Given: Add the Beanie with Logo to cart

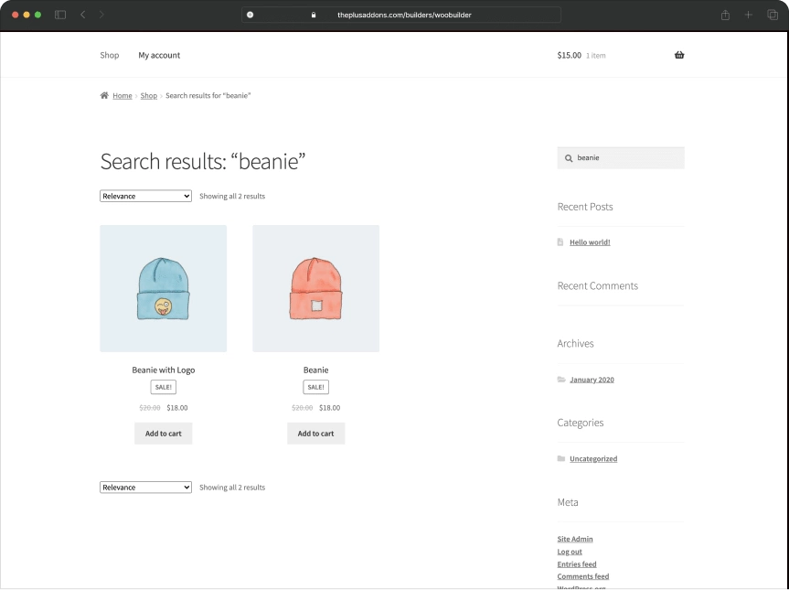Looking at the screenshot, I should coord(163,433).
